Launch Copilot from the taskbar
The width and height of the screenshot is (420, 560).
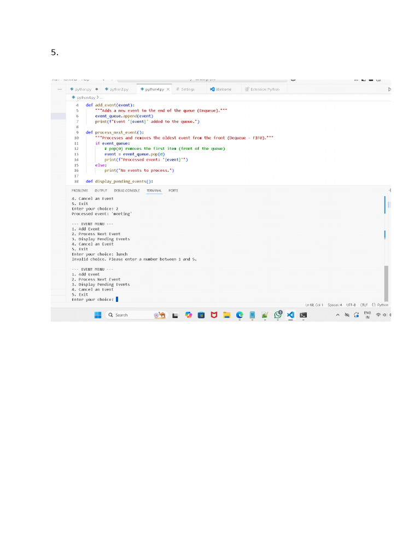[x=189, y=315]
